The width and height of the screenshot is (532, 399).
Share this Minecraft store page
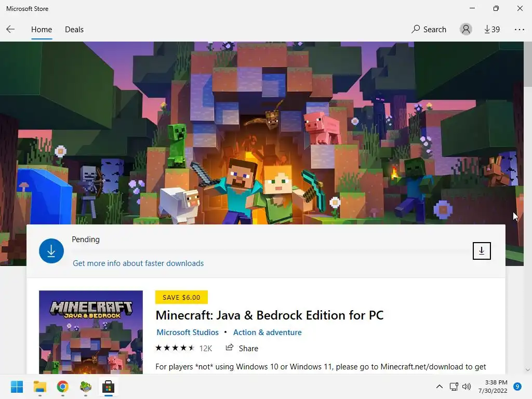point(242,348)
